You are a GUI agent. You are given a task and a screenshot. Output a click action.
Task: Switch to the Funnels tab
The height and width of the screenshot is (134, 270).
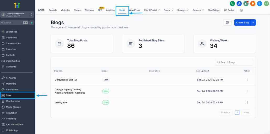point(53,10)
